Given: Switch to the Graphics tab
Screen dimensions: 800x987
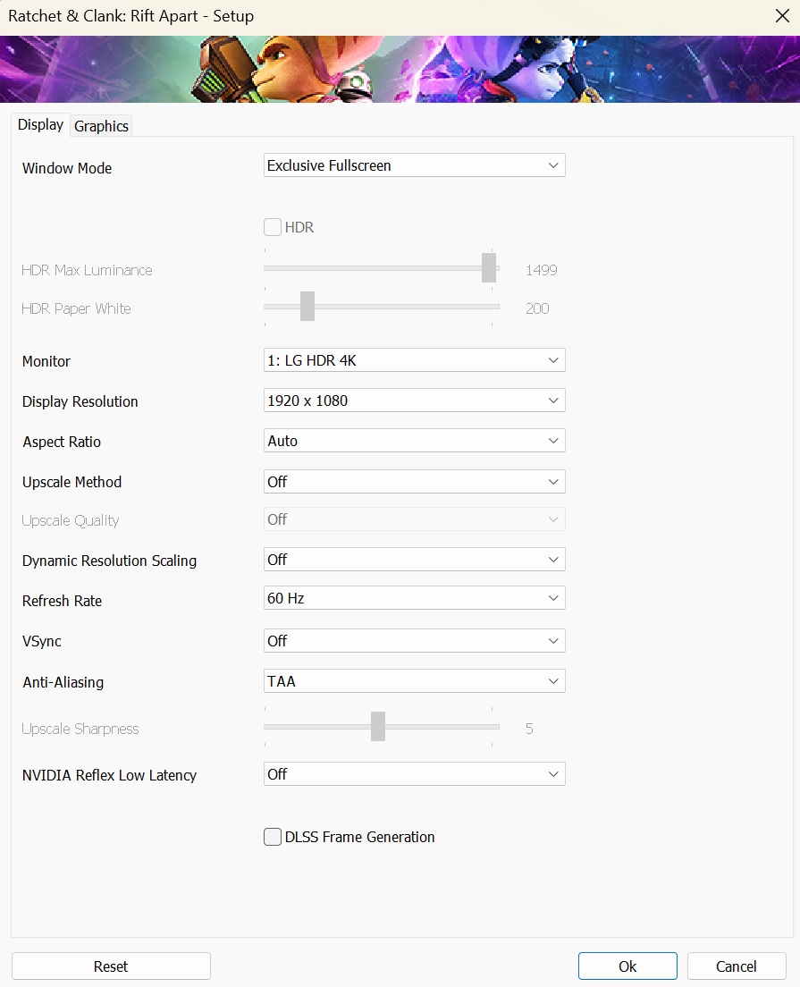Looking at the screenshot, I should (101, 126).
